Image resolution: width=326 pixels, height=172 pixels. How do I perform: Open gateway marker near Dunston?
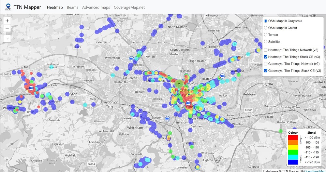pyautogui.click(x=167, y=119)
